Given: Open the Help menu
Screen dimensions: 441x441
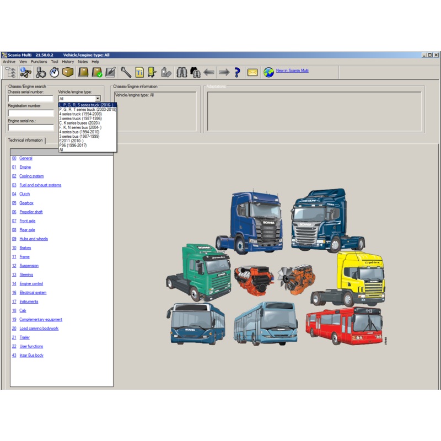Looking at the screenshot, I should click(95, 62).
